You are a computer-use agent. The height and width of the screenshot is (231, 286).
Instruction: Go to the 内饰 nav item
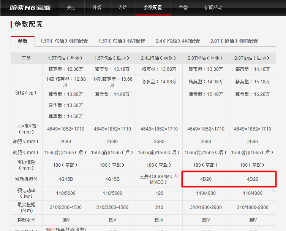click(123, 8)
